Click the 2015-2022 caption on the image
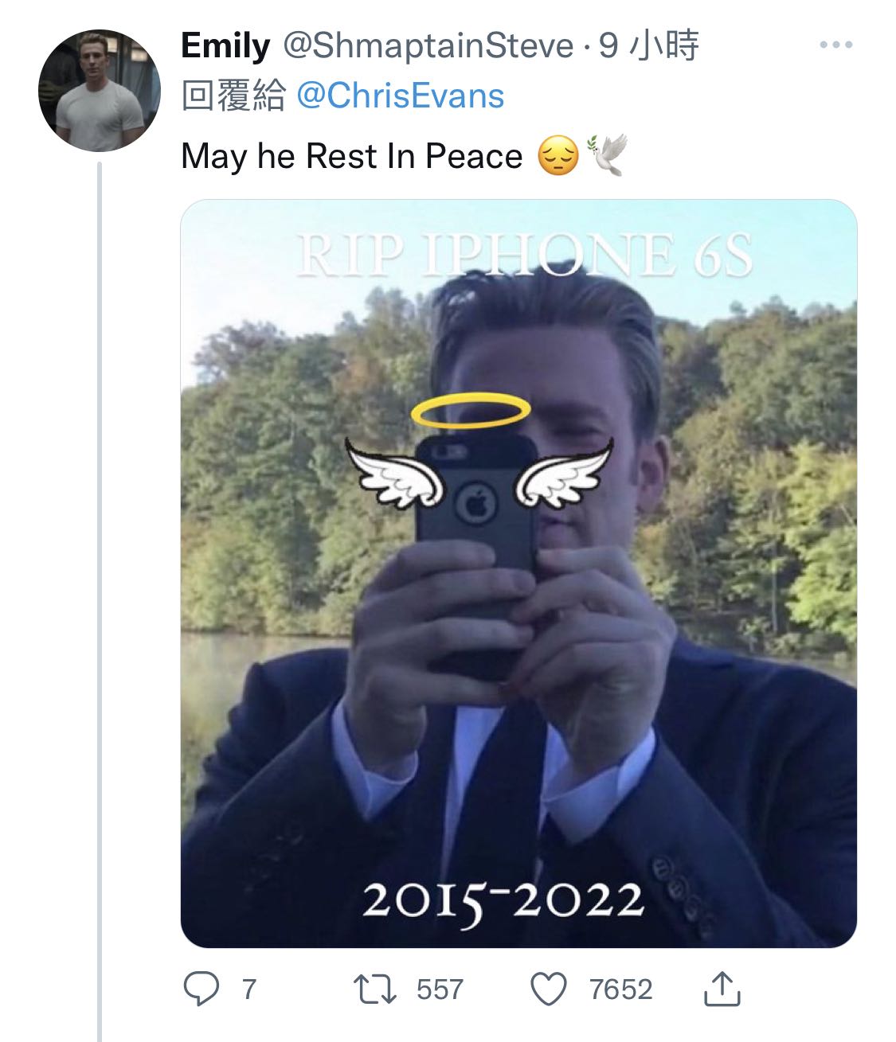 point(503,900)
